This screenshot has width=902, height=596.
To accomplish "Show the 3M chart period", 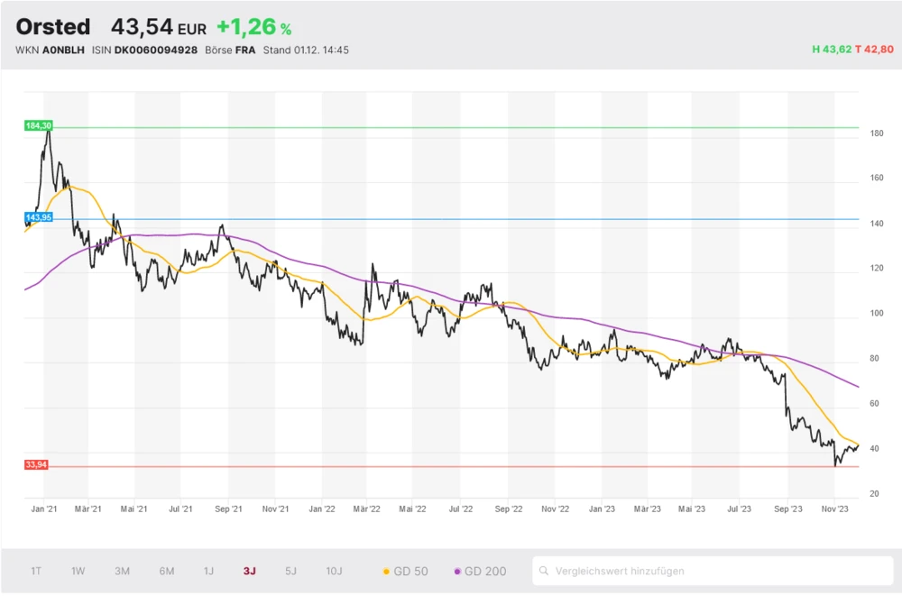I will [122, 571].
